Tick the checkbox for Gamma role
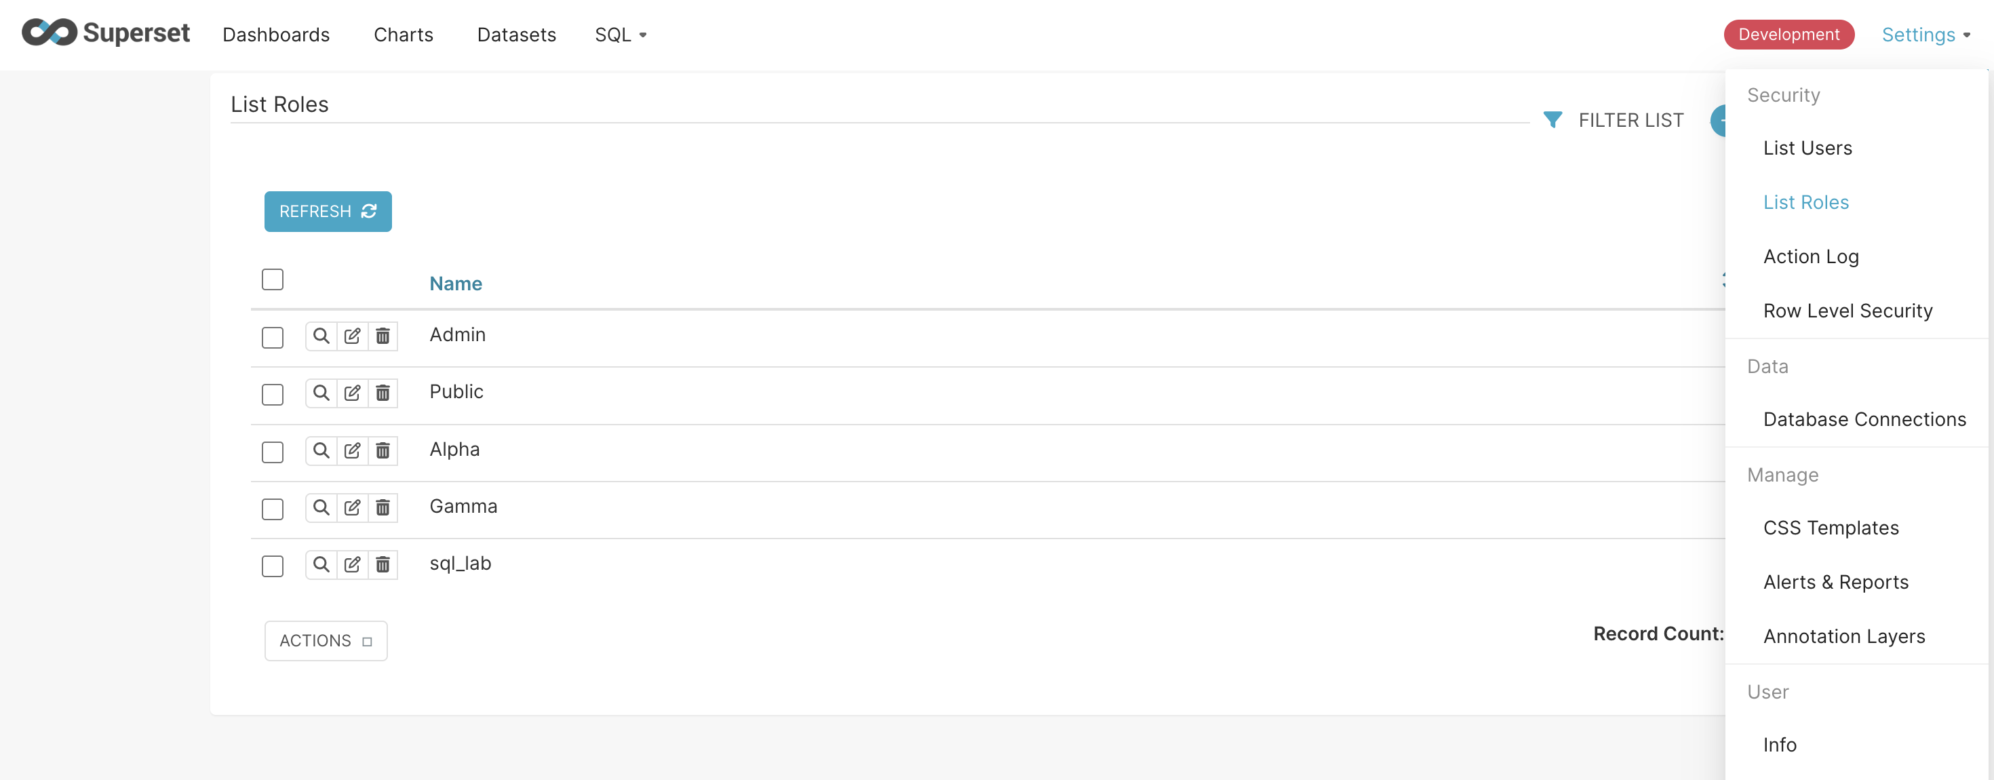The height and width of the screenshot is (780, 1994). 273,509
